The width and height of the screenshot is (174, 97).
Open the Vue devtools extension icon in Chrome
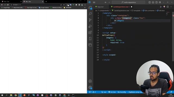(x=73, y=5)
